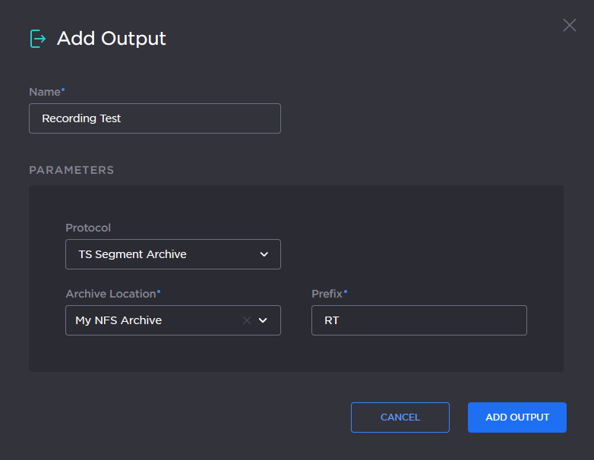Click the Parameters section heading
Screen dimensions: 594x460
(x=71, y=170)
